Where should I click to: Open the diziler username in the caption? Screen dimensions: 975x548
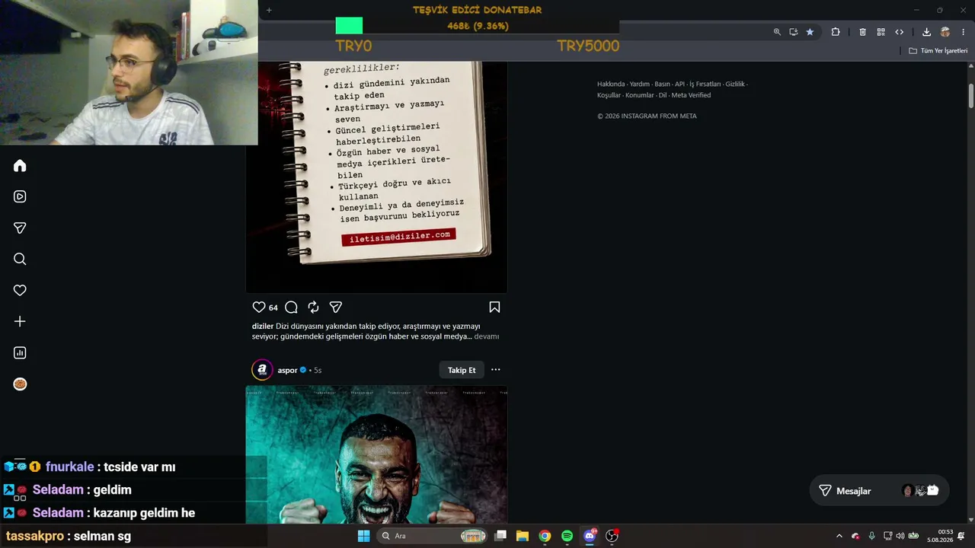(x=263, y=327)
